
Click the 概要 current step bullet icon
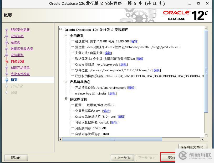point(7,80)
